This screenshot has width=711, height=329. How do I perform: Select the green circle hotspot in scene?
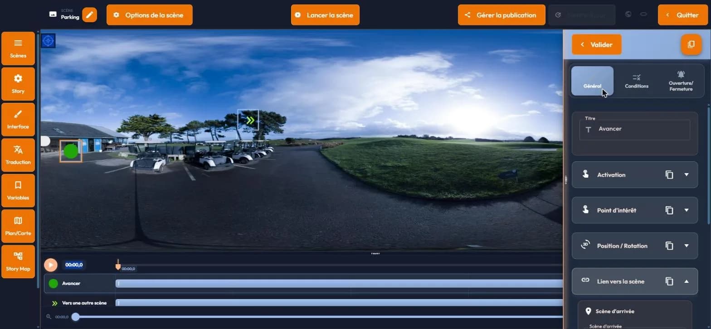71,151
